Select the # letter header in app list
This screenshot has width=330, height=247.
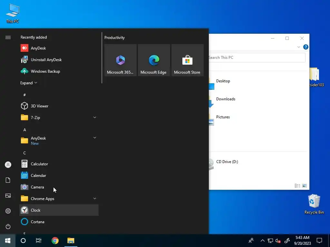tap(24, 95)
